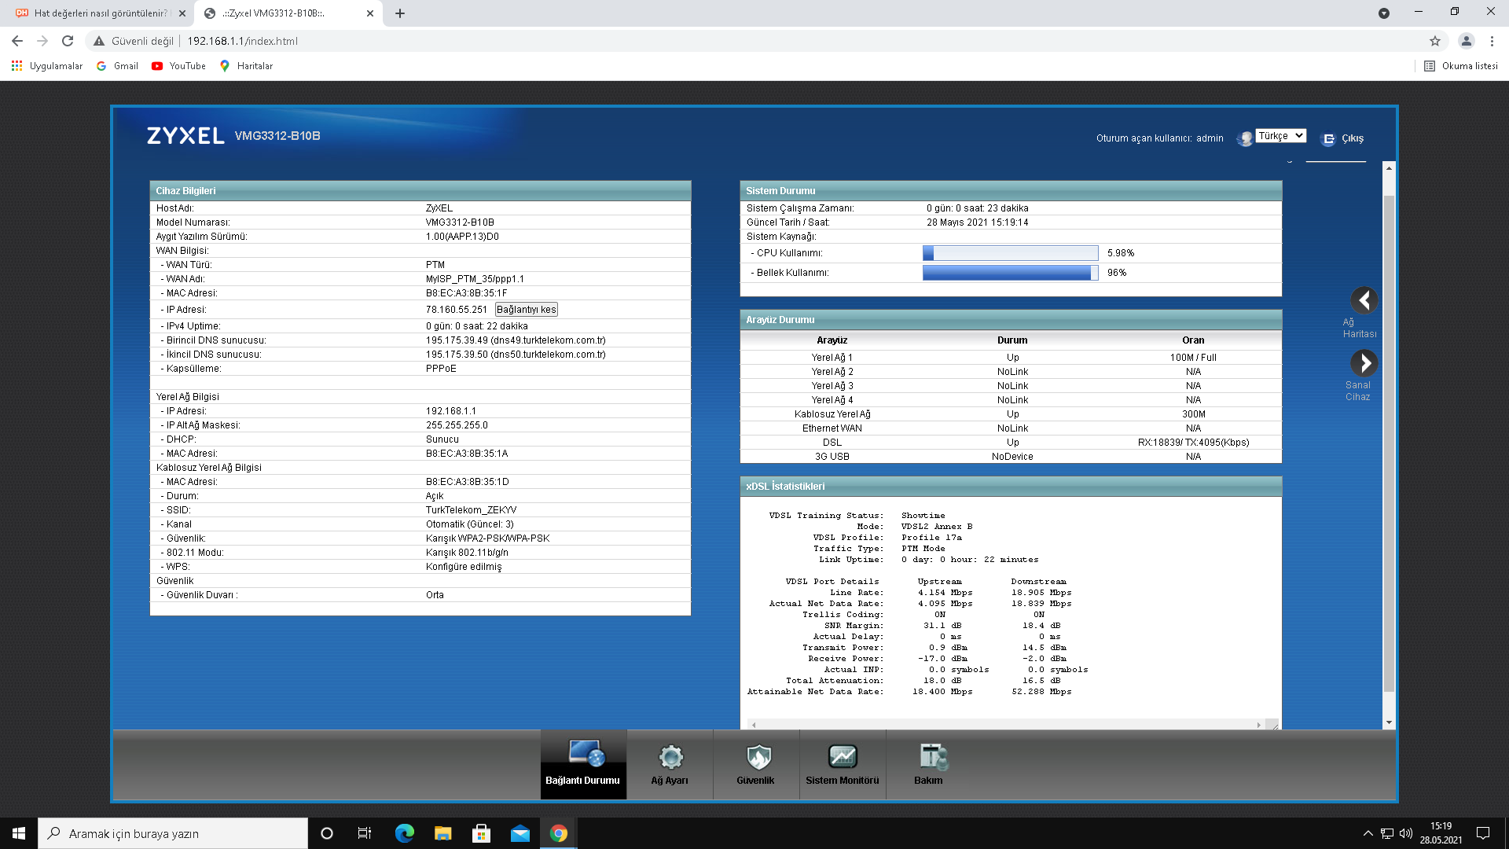Open the Ağ Ayarı gear icon
The width and height of the screenshot is (1509, 849).
tap(670, 757)
